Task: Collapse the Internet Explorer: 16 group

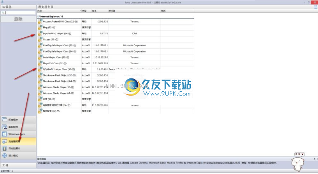Action: coord(39,16)
